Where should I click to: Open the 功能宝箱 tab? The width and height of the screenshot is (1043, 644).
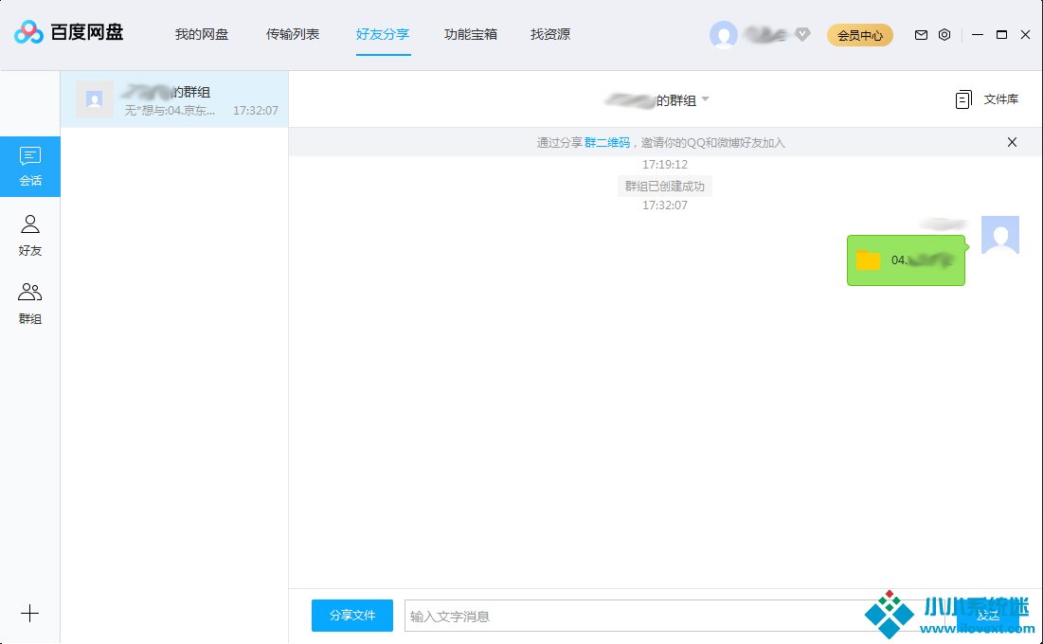point(471,35)
